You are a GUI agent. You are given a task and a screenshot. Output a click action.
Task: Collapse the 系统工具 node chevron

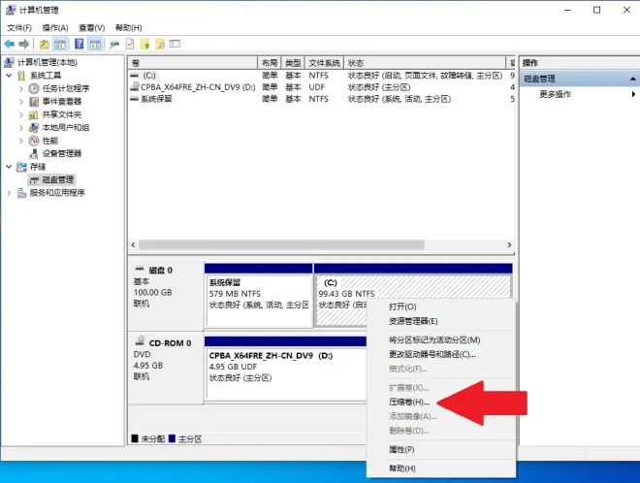tap(9, 75)
